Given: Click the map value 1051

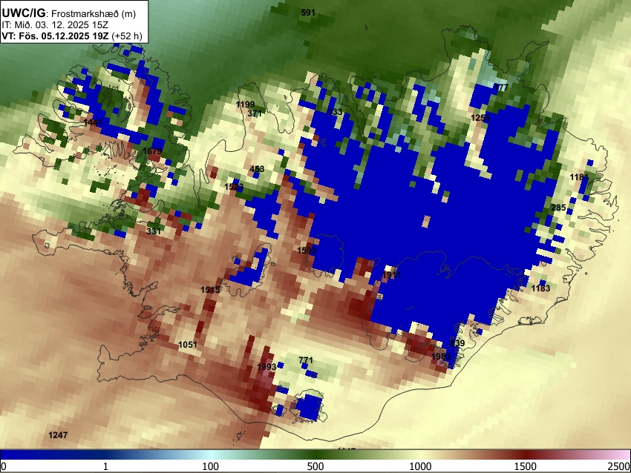Looking at the screenshot, I should pos(188,345).
